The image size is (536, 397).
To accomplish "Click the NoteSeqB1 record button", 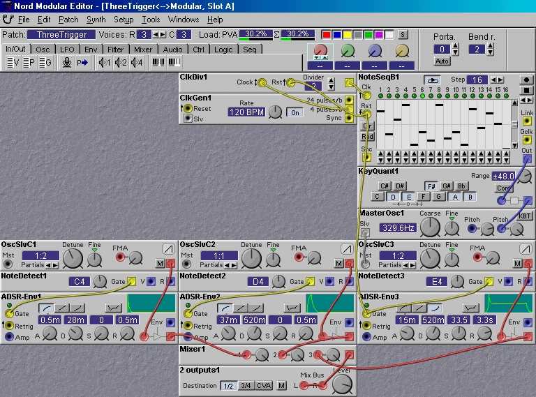I will 526,80.
